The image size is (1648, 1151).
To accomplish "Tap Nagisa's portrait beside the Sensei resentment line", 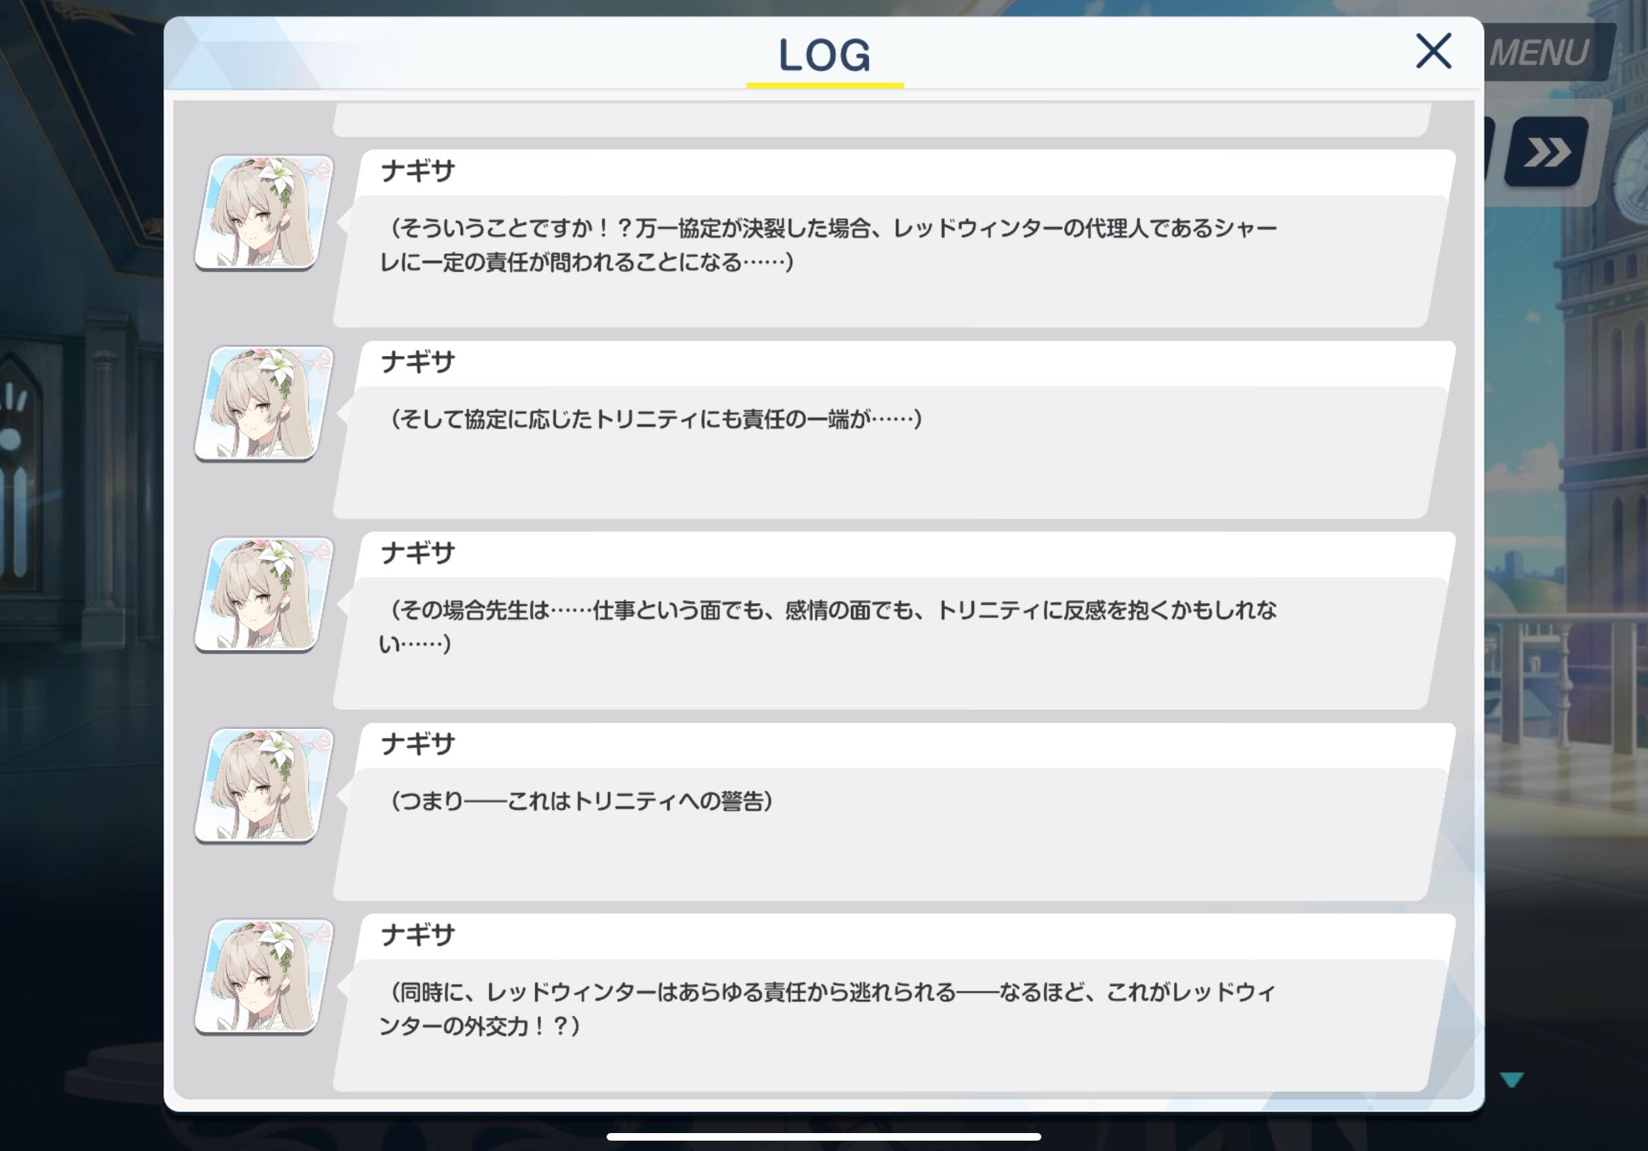I will tap(265, 594).
